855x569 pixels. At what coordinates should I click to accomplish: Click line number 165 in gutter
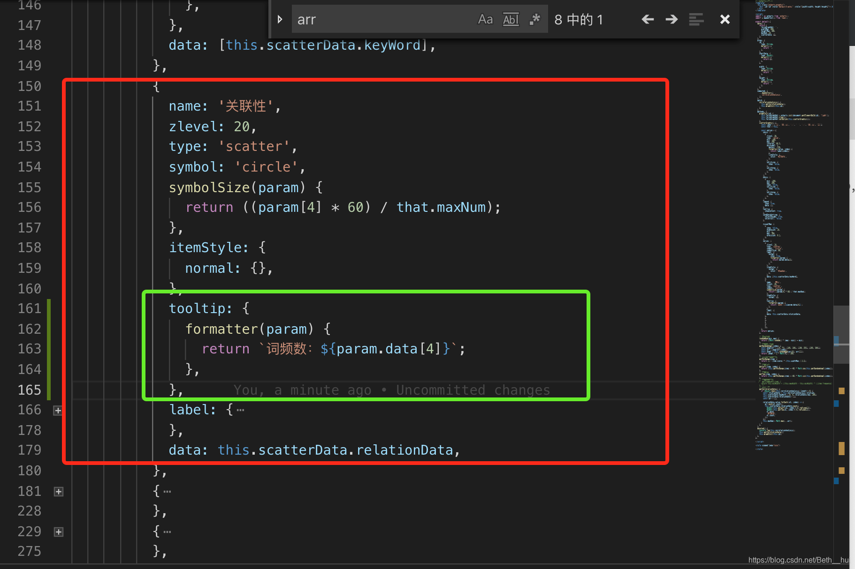point(30,390)
